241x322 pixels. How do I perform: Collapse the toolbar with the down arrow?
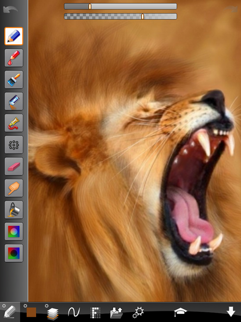coord(231,312)
